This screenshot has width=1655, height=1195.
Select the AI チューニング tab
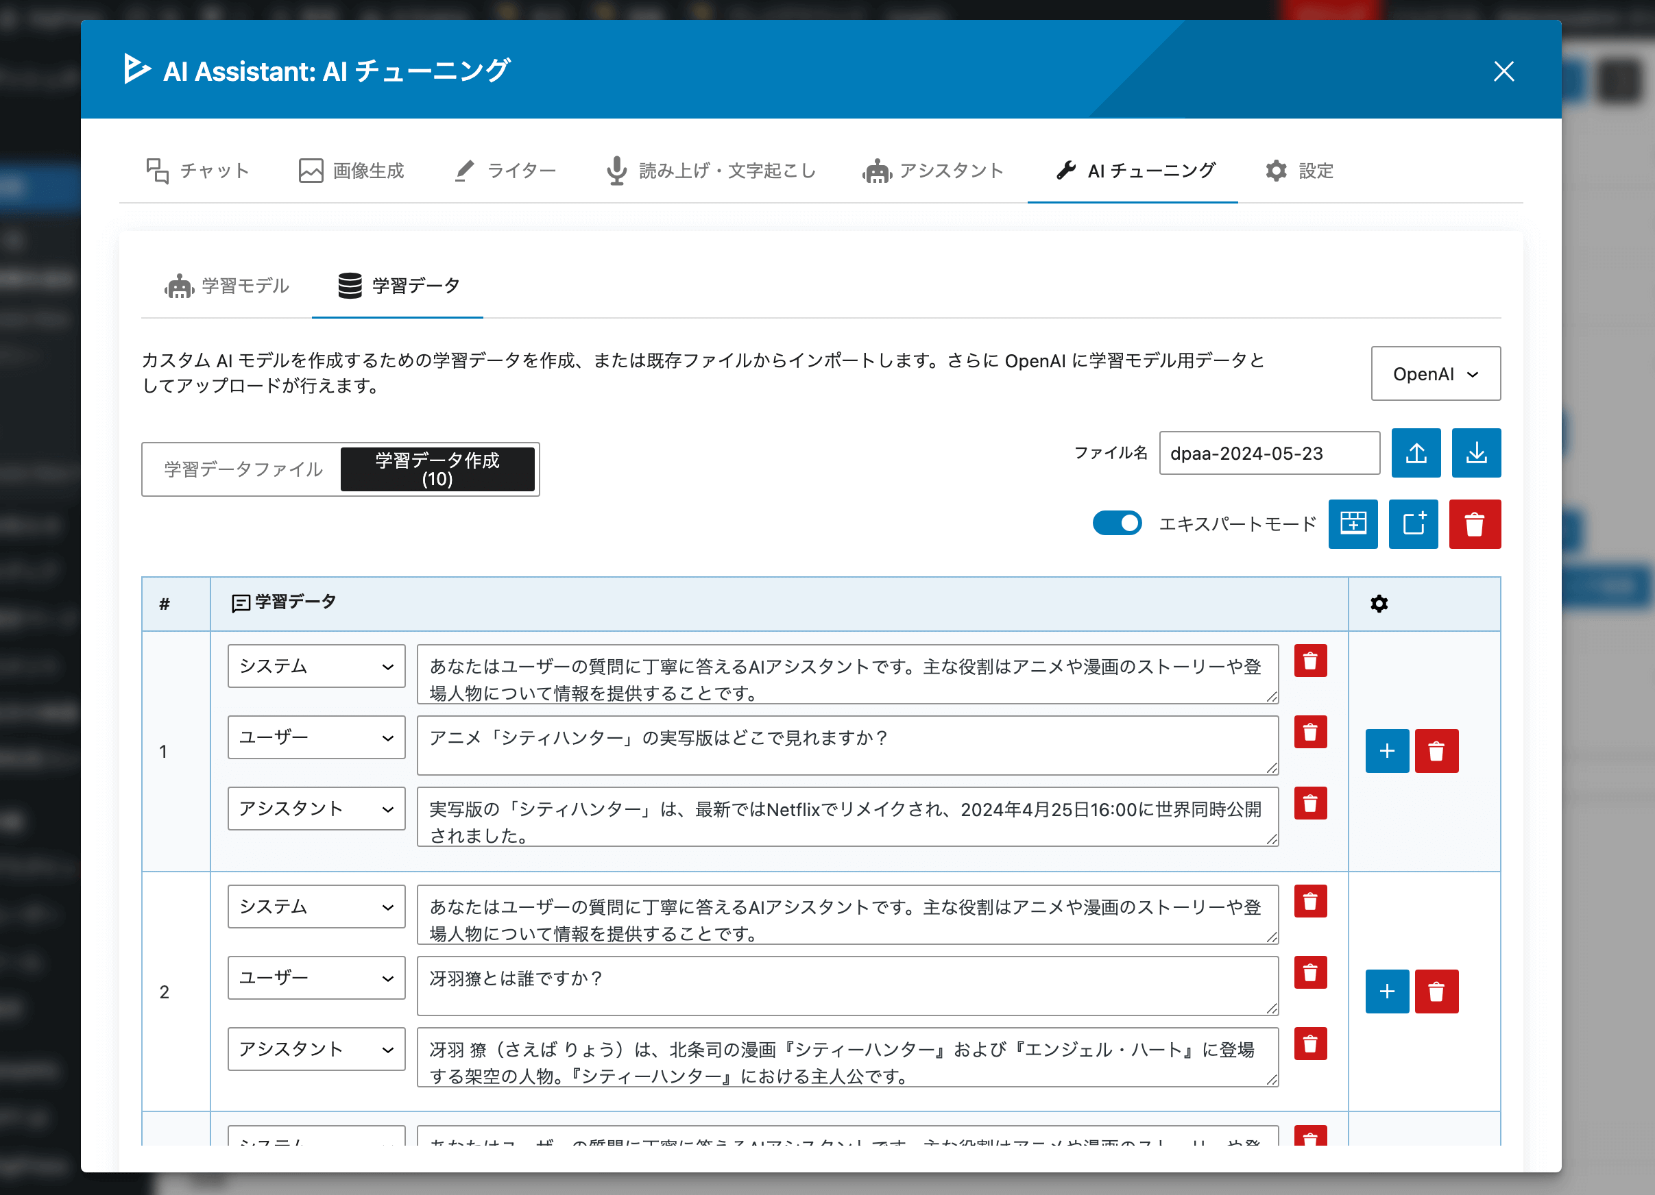(1133, 171)
